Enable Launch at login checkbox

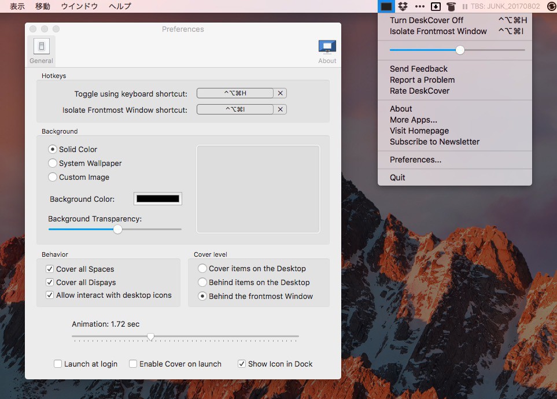coord(58,364)
